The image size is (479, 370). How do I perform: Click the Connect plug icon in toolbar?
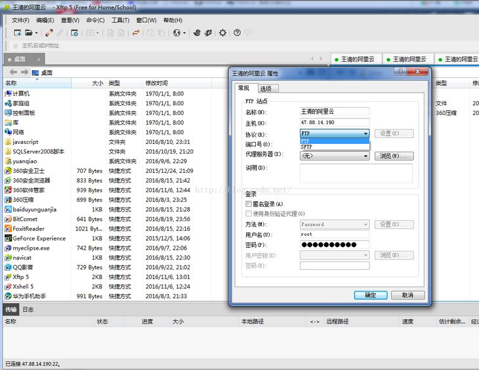coord(49,33)
